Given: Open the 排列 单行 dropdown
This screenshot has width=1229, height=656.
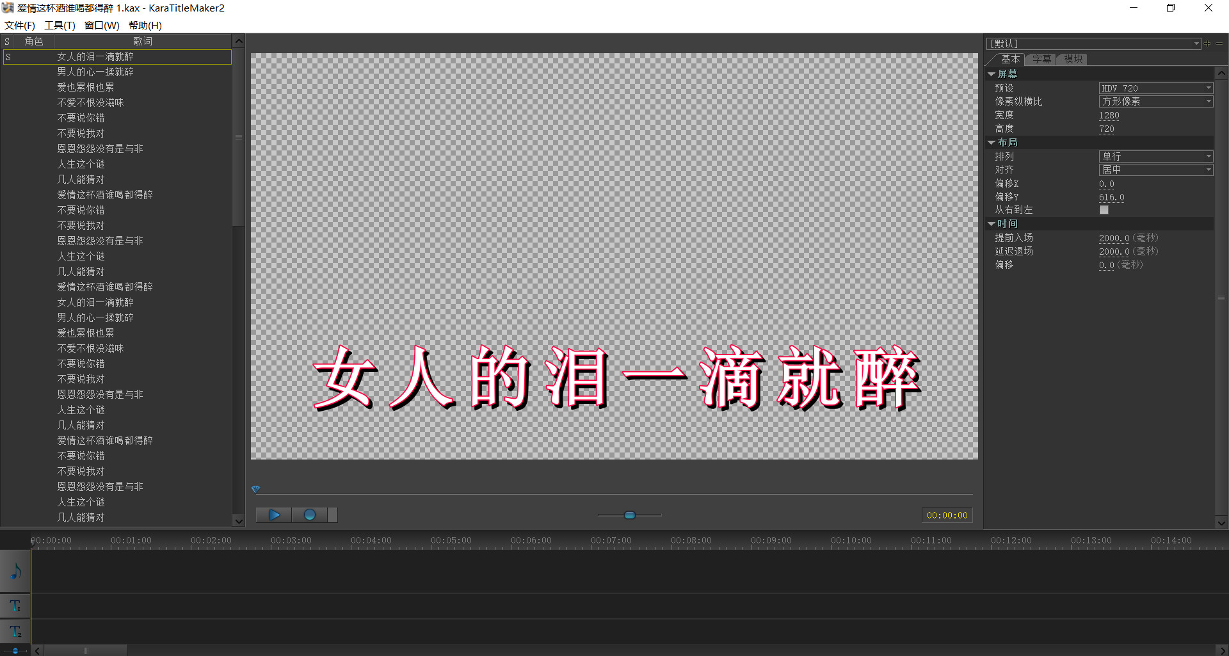Looking at the screenshot, I should 1155,156.
